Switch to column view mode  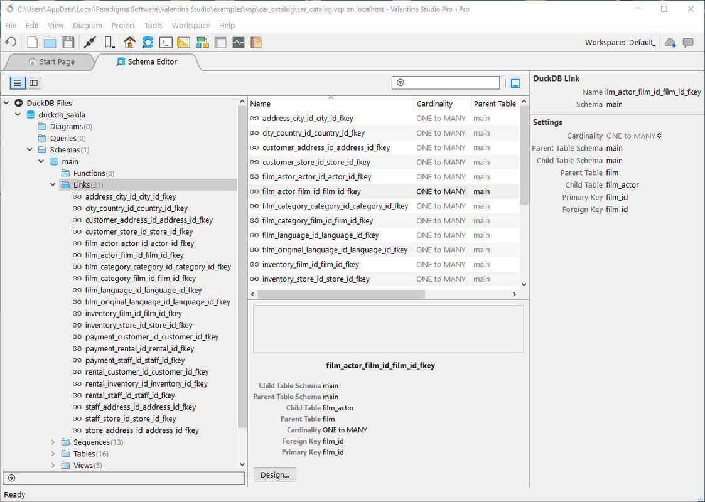[33, 83]
